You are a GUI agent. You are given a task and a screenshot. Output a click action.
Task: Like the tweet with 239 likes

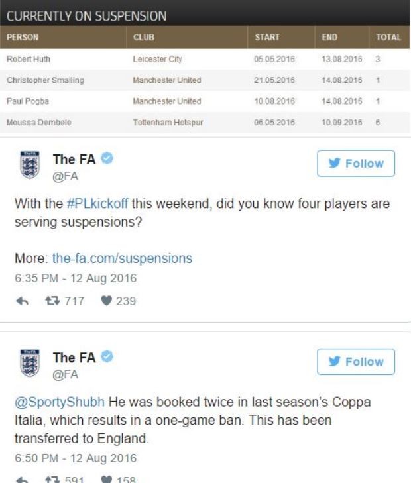[106, 301]
